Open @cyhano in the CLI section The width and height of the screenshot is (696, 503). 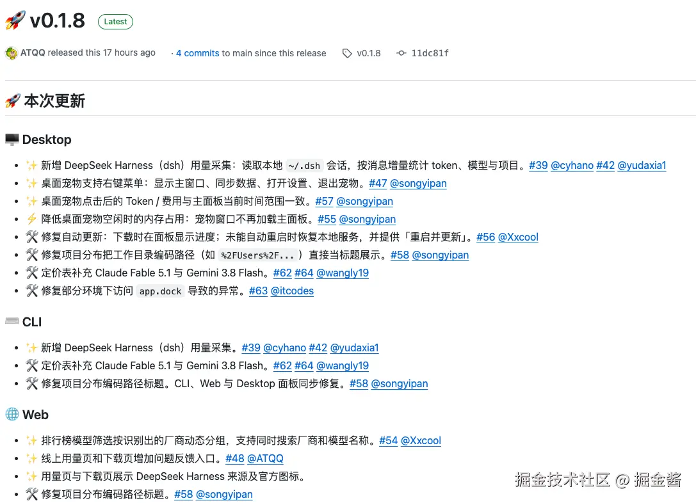pyautogui.click(x=284, y=347)
